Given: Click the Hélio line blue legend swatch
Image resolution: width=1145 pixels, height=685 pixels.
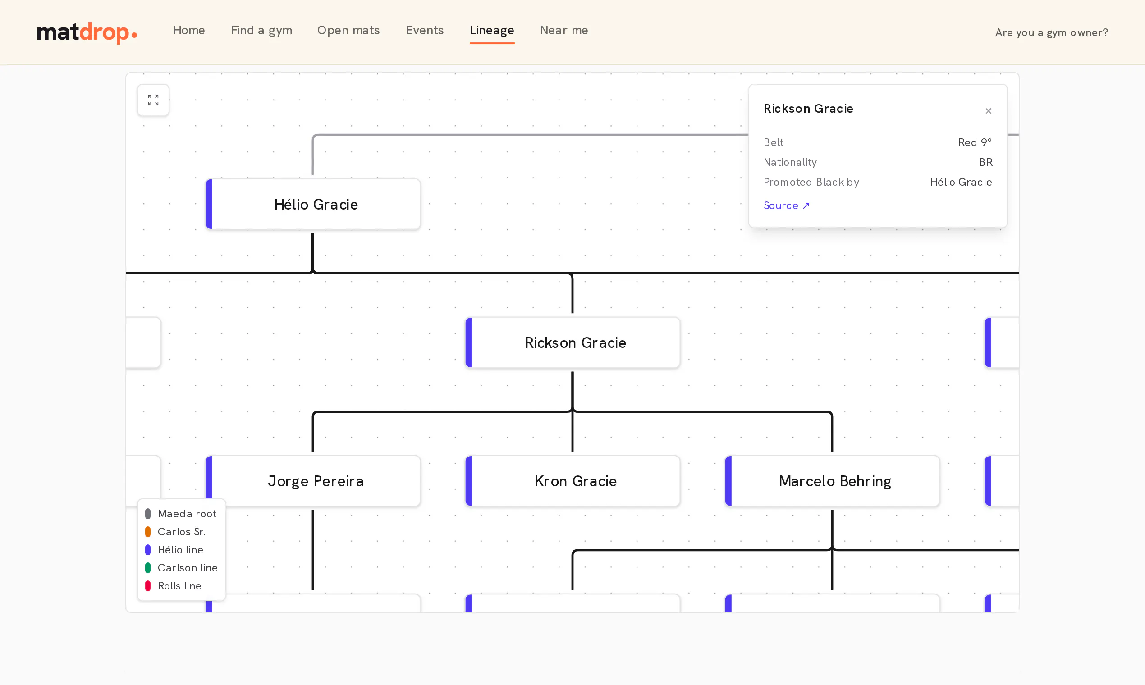Looking at the screenshot, I should click(x=148, y=550).
